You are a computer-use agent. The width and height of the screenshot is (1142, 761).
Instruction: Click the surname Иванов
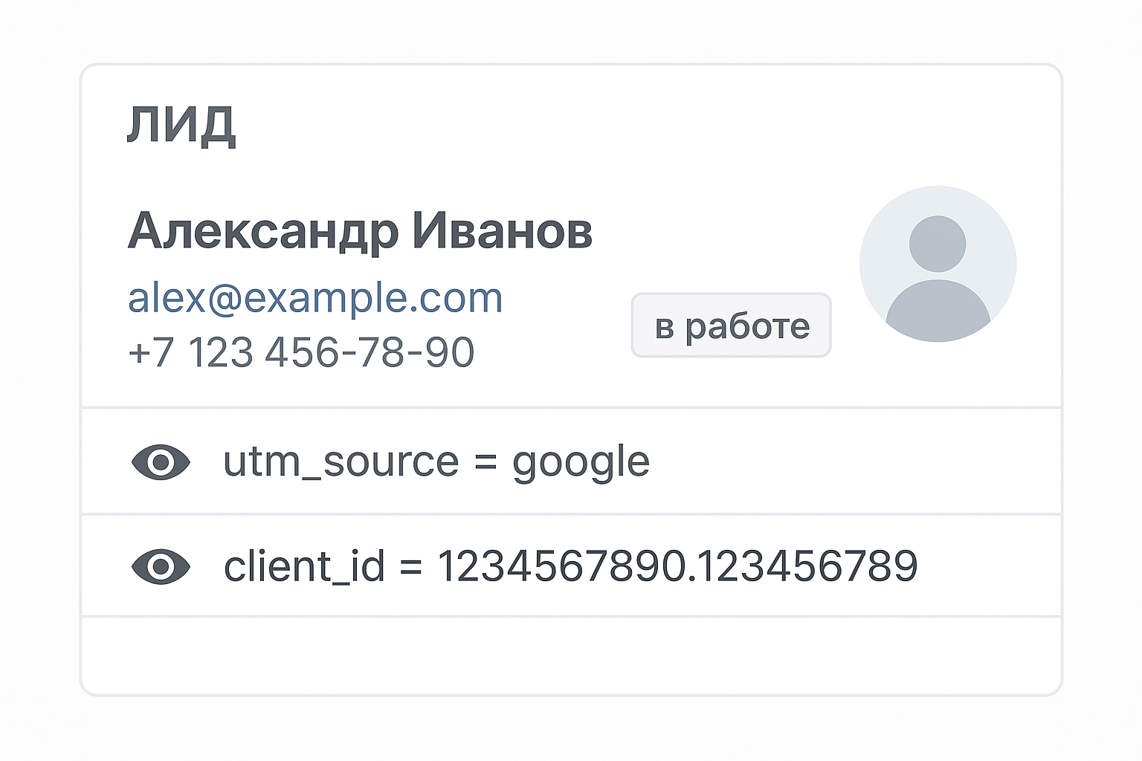[x=503, y=230]
